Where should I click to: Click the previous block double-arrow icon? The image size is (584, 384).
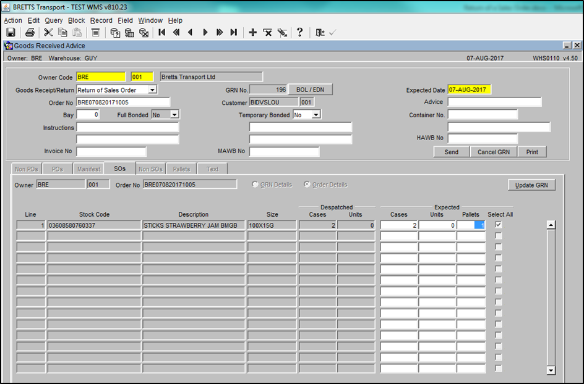[176, 32]
